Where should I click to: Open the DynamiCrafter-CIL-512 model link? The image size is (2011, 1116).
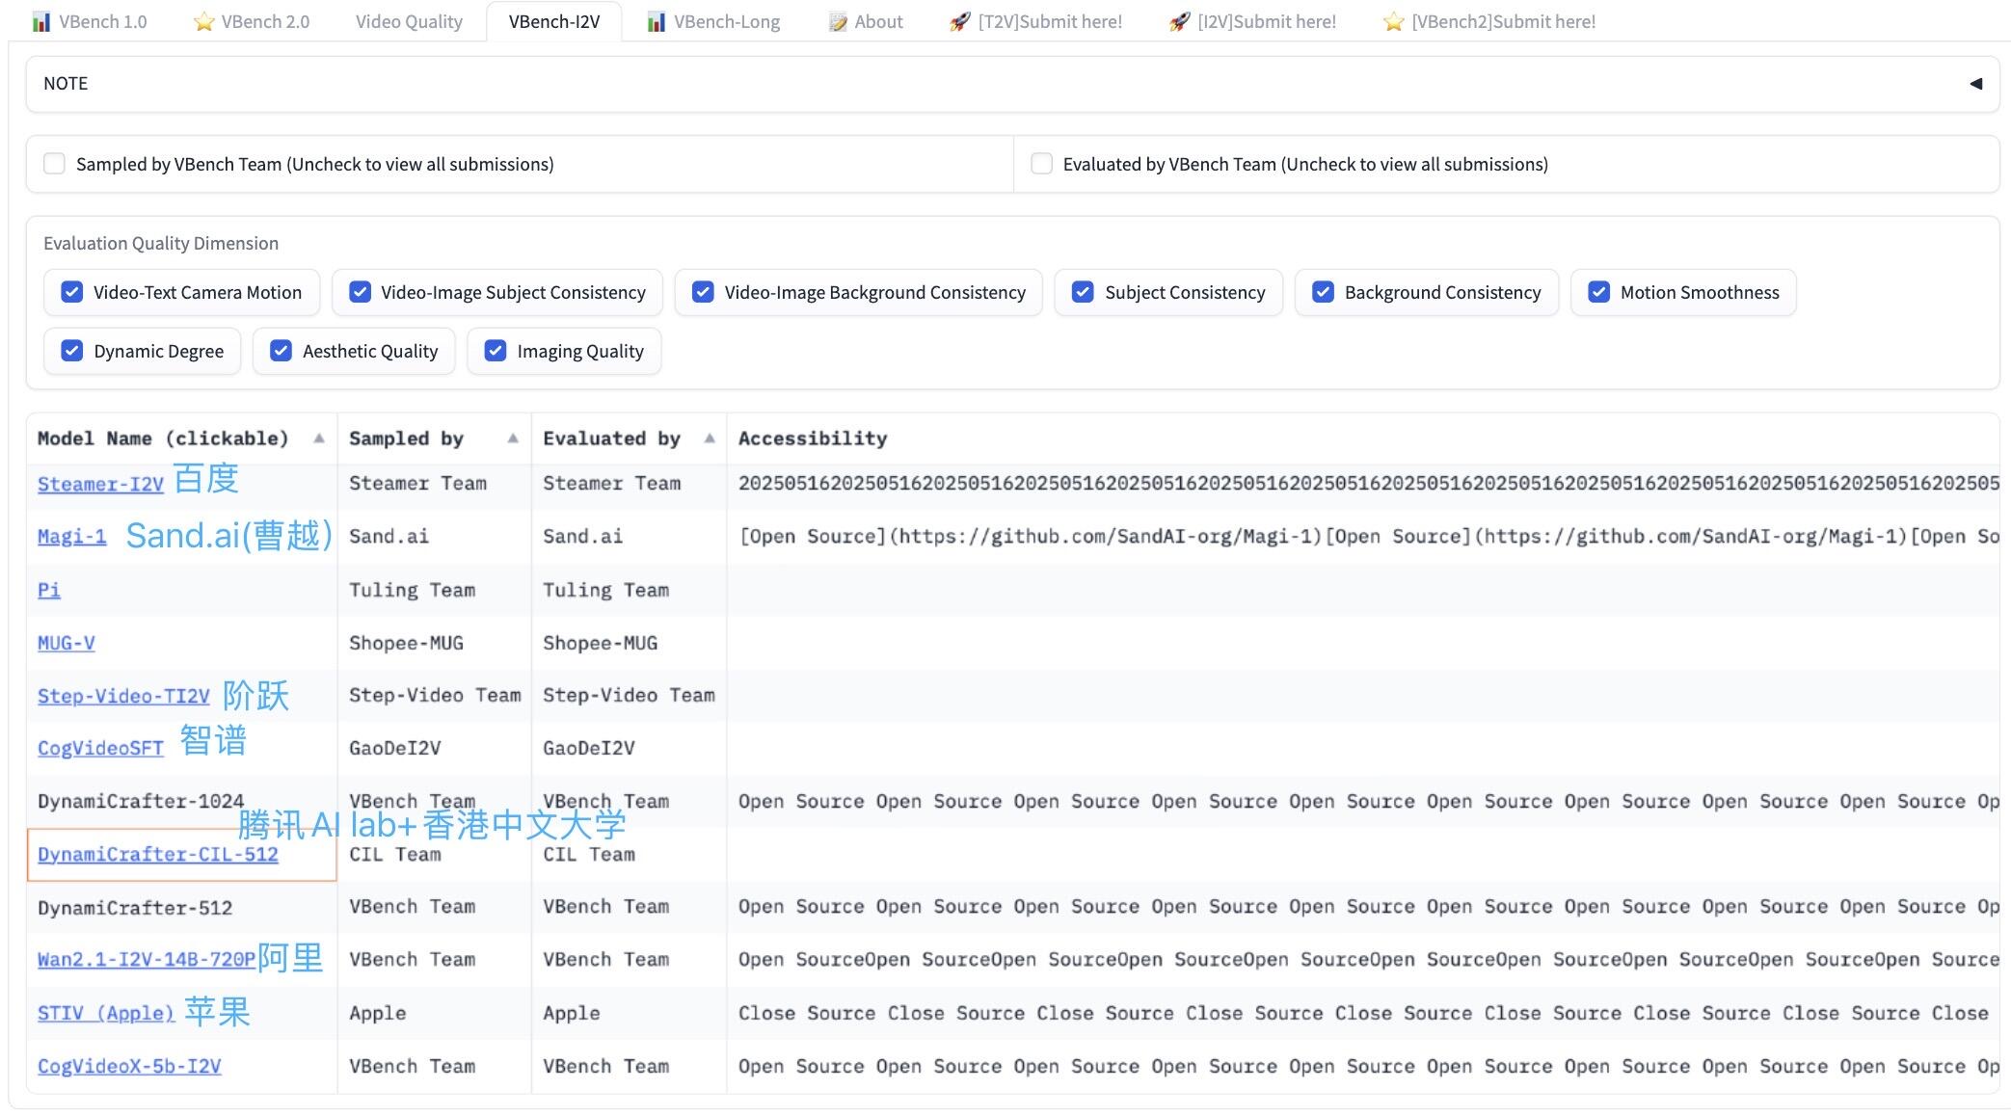click(158, 854)
